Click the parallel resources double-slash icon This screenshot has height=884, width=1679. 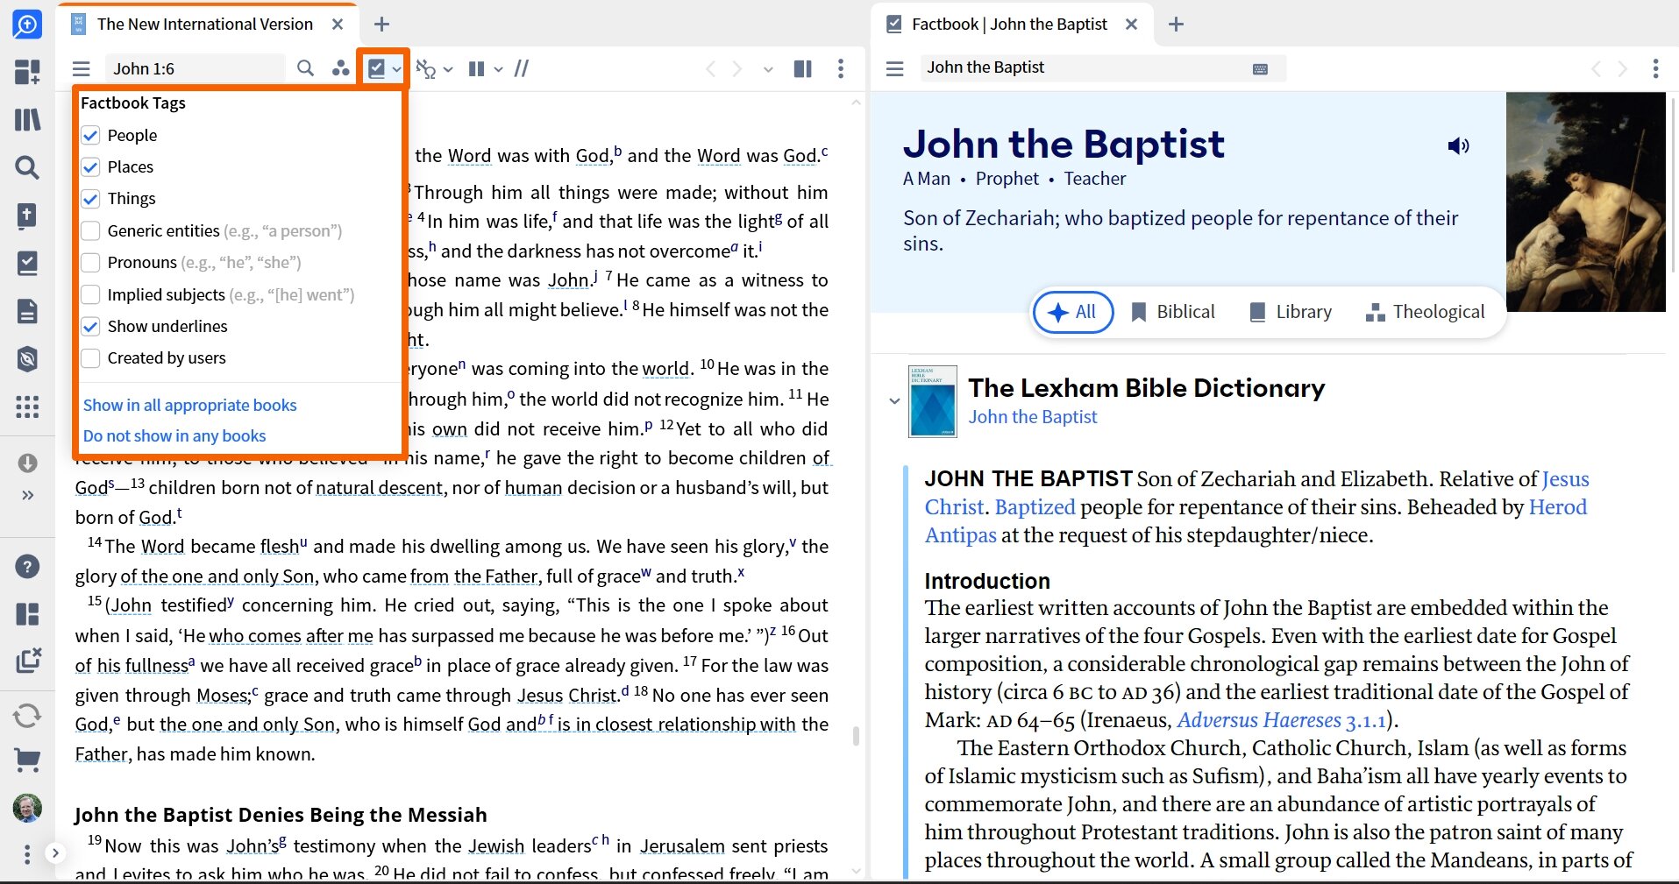click(x=522, y=68)
